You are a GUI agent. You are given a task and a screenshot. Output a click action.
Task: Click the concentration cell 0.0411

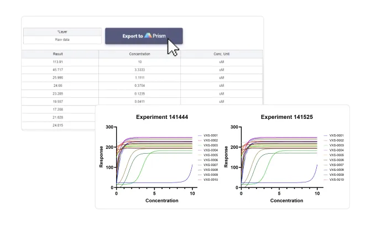[x=139, y=102]
